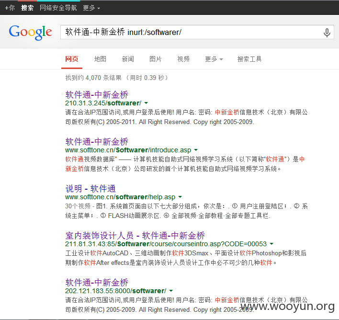Open 网络安全导航 in the top bar
Viewport: 339px width, 320px height.
pos(58,8)
